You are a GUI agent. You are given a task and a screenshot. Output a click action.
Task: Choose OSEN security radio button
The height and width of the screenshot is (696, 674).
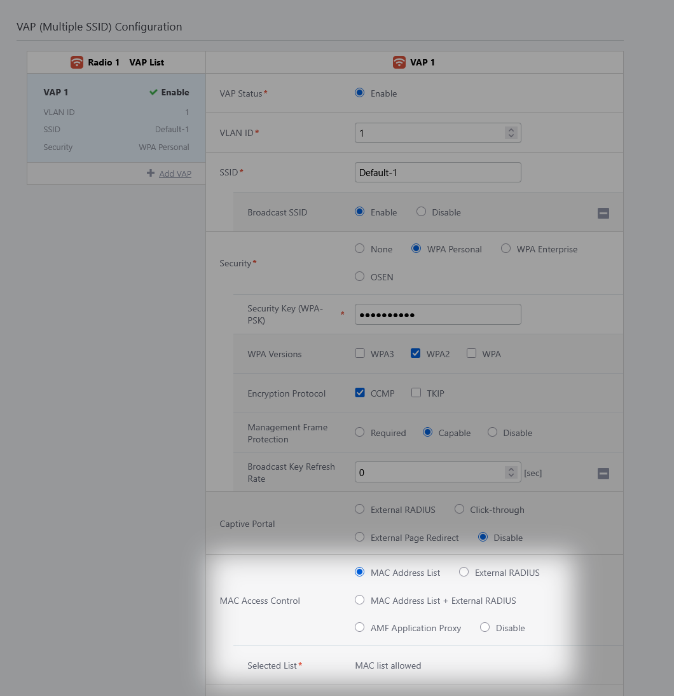pos(360,276)
